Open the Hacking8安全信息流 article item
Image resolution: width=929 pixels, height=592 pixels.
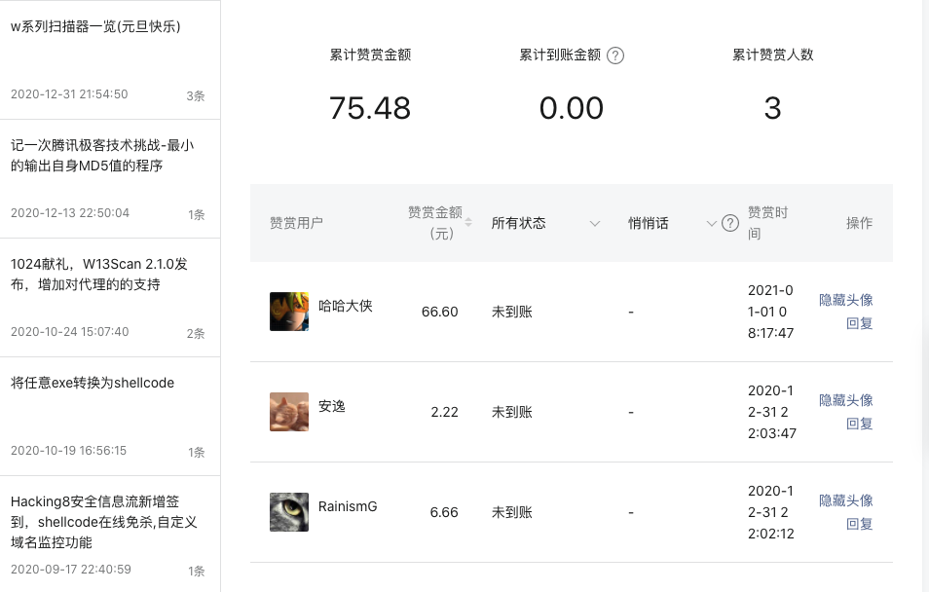tap(110, 534)
